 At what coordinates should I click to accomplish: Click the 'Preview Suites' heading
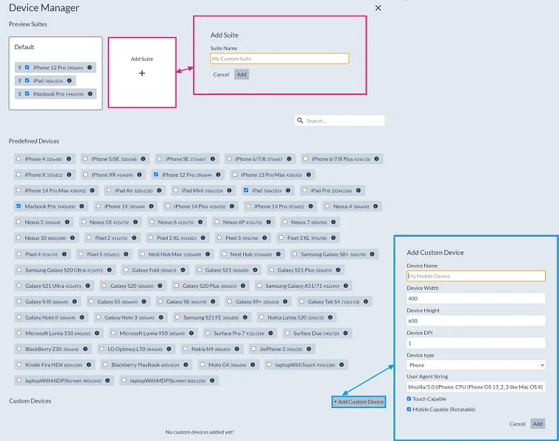(x=28, y=24)
